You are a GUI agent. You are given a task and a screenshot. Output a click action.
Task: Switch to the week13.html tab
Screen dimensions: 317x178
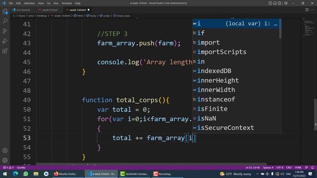coord(48,10)
